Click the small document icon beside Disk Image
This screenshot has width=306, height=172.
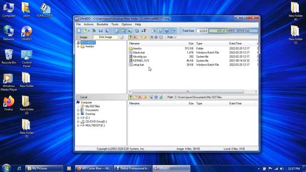click(122, 37)
